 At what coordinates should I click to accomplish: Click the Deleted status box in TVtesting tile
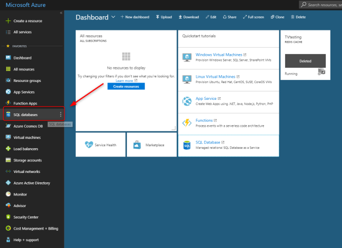pyautogui.click(x=305, y=61)
